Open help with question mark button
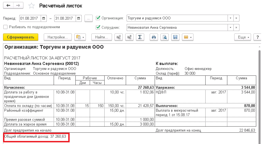 click(x=258, y=37)
